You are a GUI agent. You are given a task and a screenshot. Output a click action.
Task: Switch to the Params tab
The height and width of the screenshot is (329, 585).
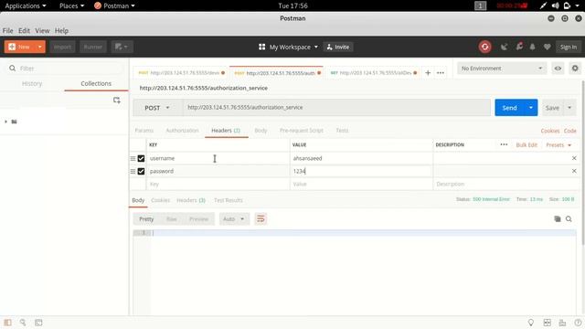click(144, 130)
